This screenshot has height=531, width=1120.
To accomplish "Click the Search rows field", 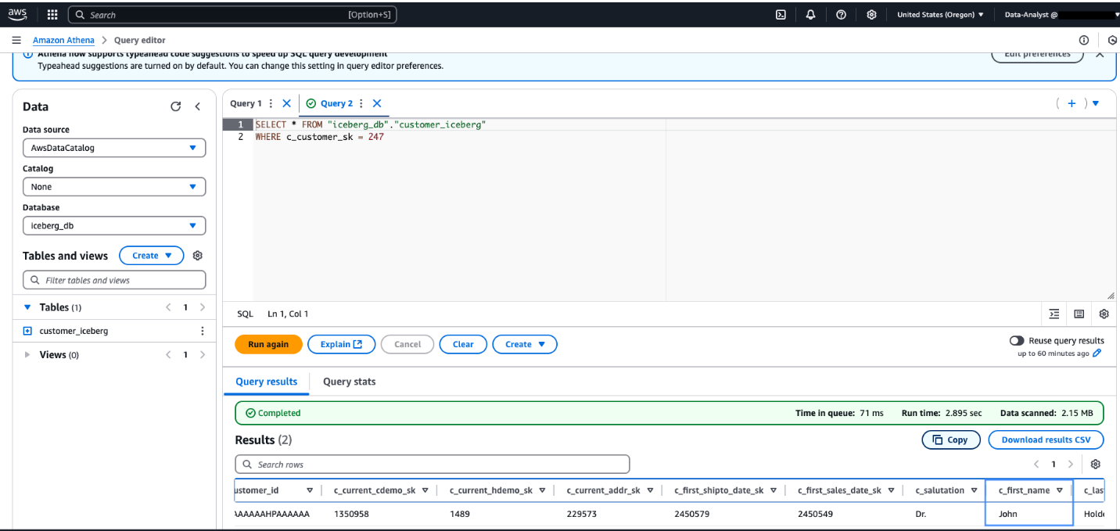I will 433,464.
